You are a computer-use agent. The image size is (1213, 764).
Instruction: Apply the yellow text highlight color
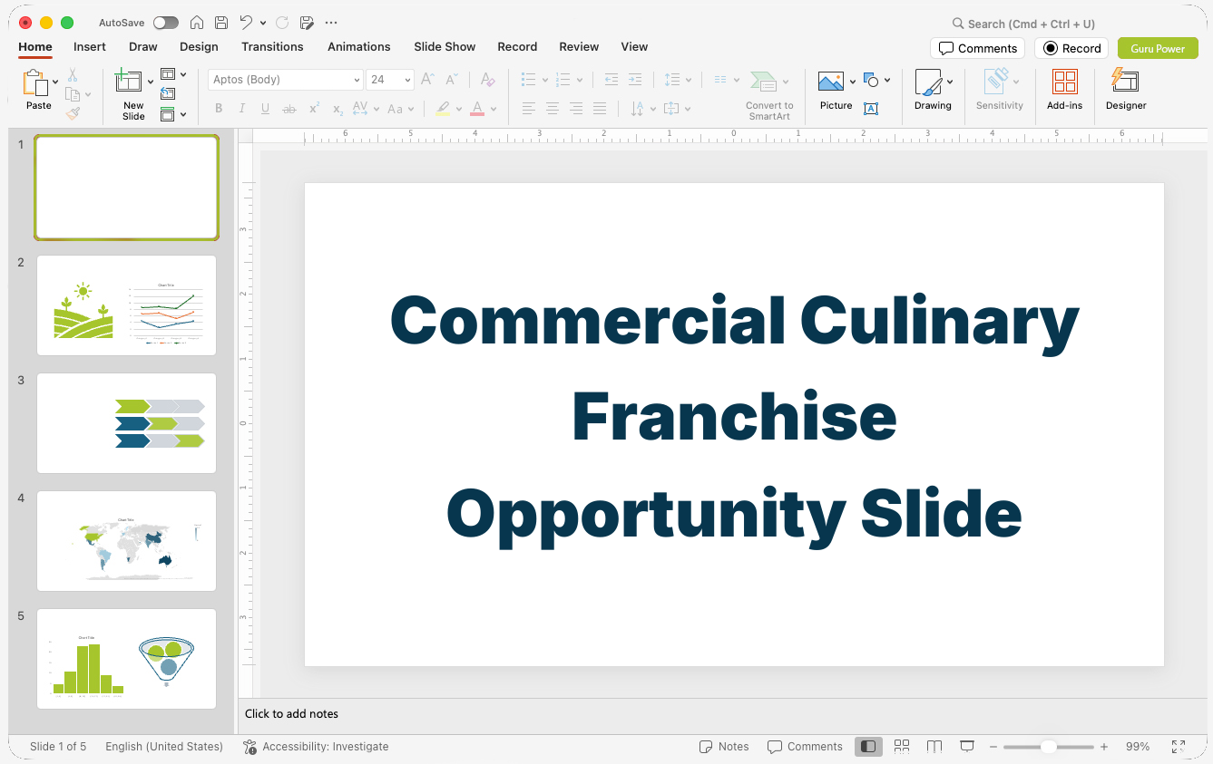click(x=442, y=109)
